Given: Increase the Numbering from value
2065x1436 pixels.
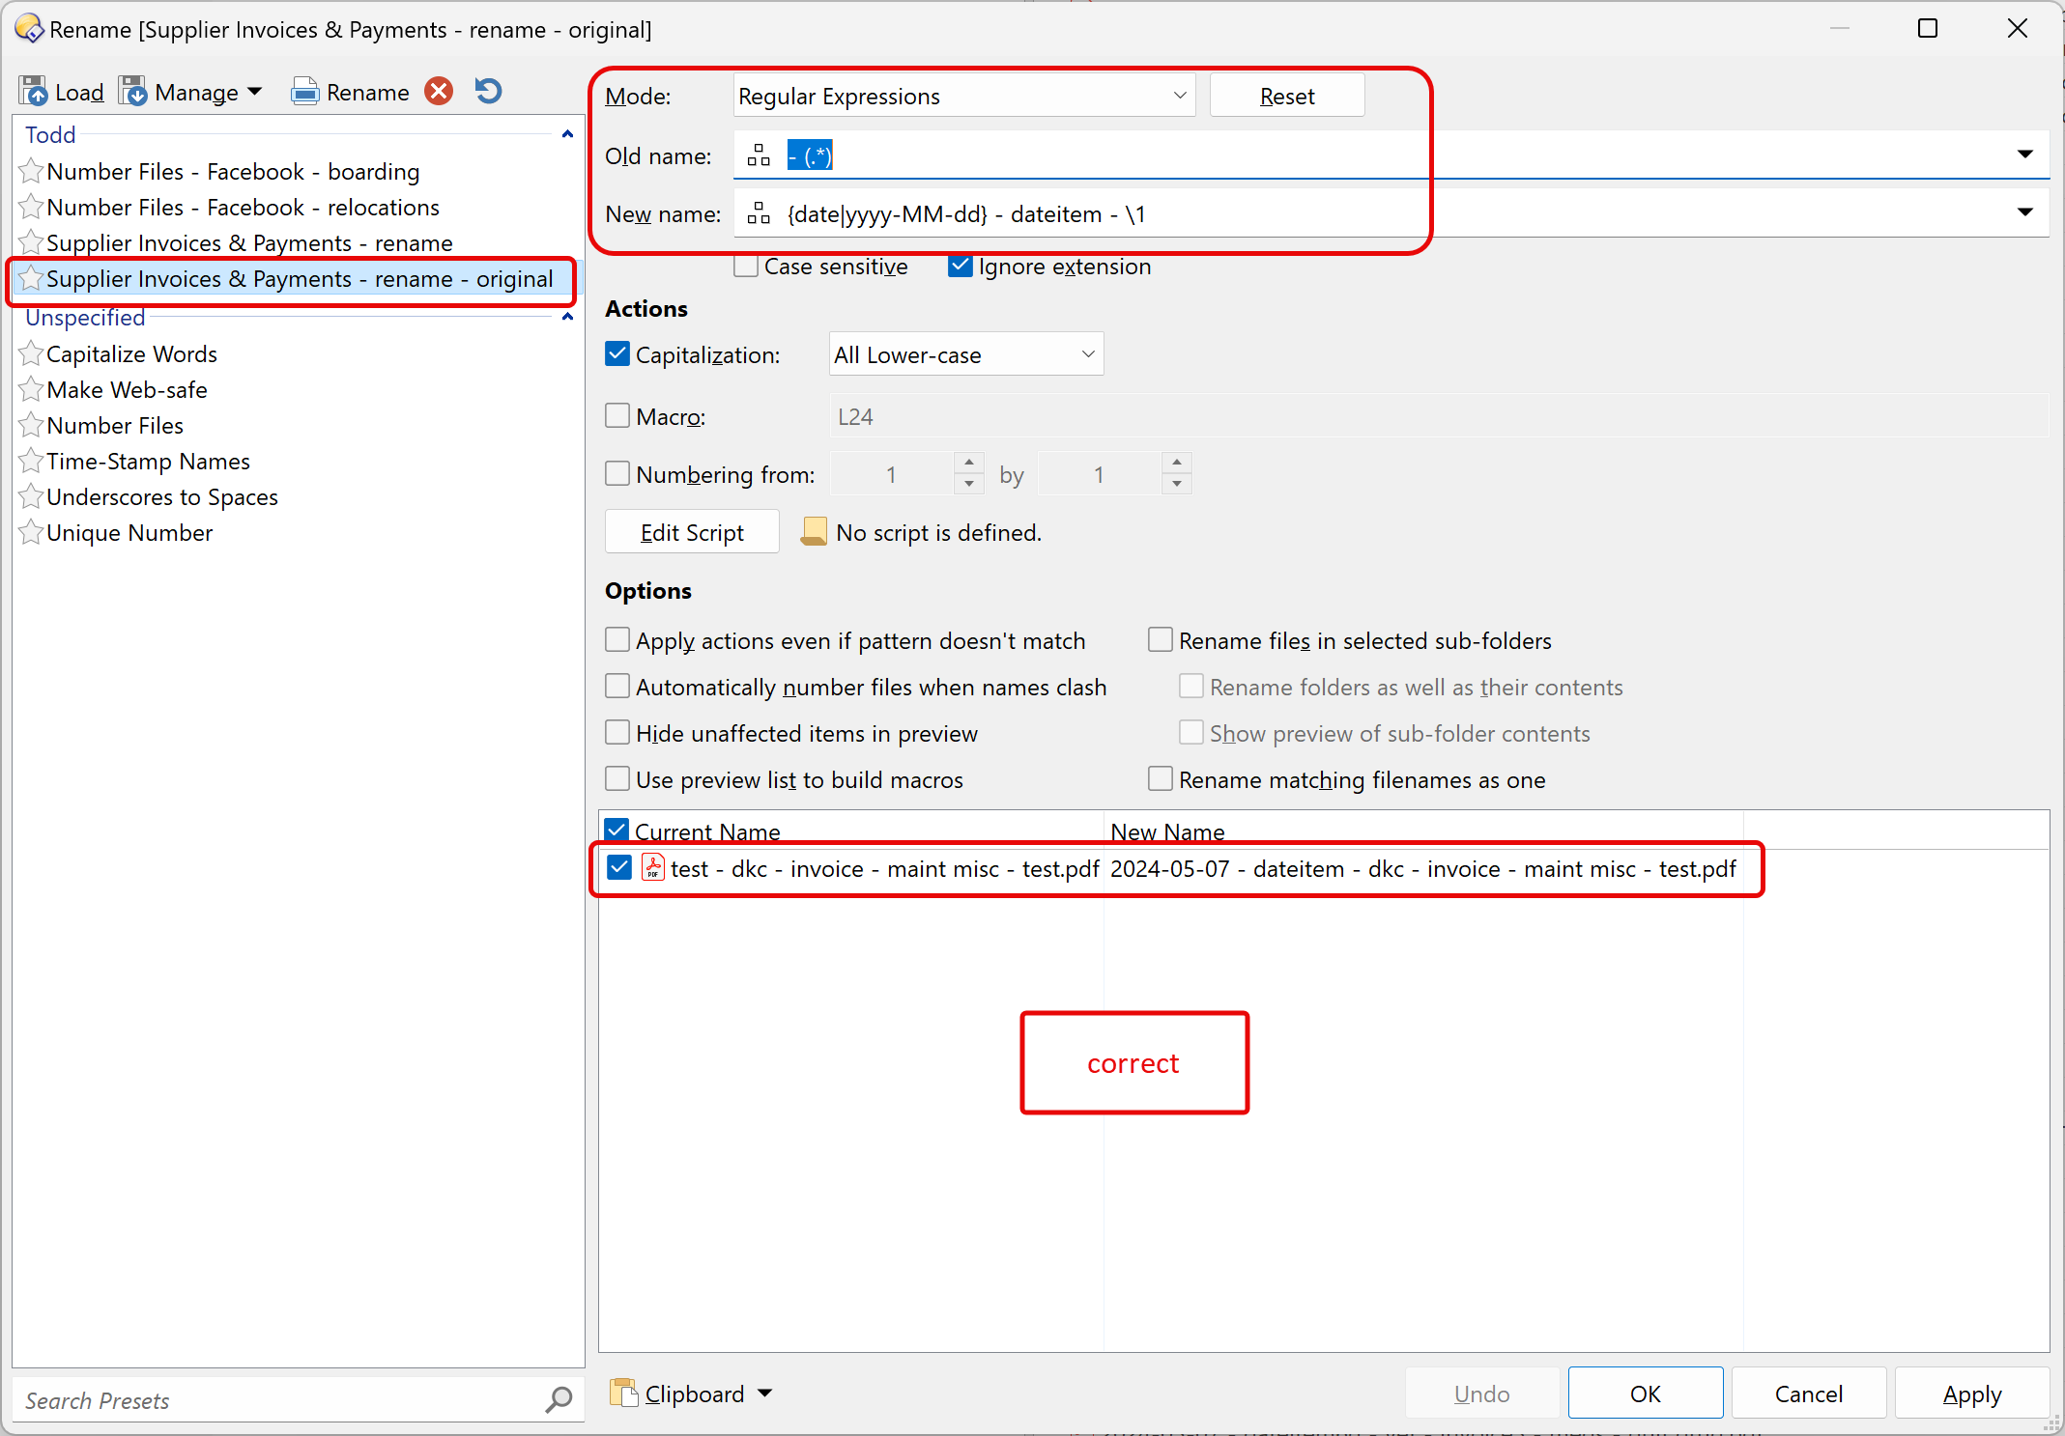Looking at the screenshot, I should point(968,464).
